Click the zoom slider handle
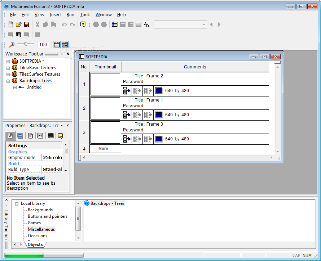 [x=26, y=44]
